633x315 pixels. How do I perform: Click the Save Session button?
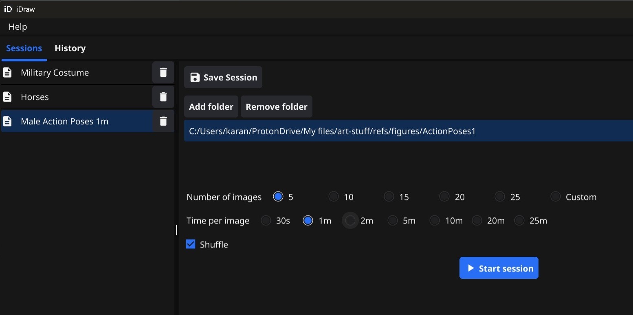pyautogui.click(x=223, y=77)
